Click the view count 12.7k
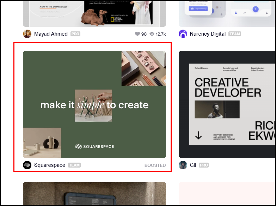This screenshot has width=276, height=206. (161, 34)
